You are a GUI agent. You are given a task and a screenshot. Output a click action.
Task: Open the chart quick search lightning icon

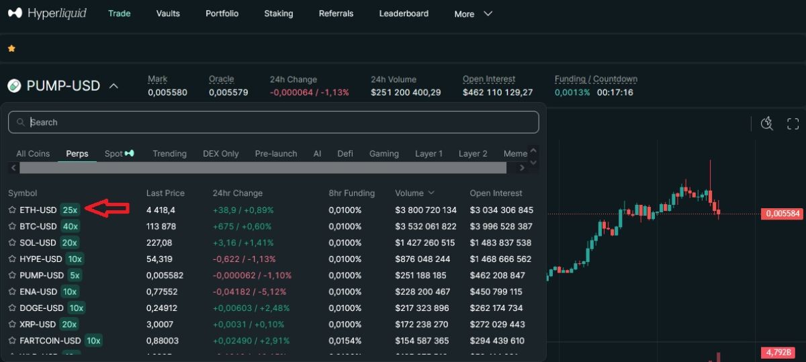click(x=767, y=123)
